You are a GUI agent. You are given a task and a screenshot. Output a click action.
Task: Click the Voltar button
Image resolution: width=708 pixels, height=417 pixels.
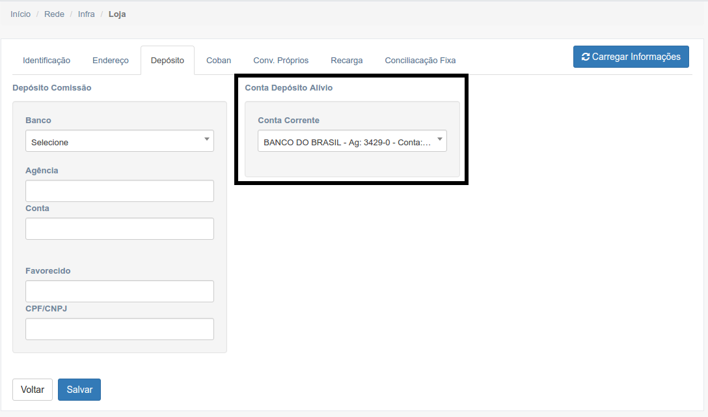(33, 390)
